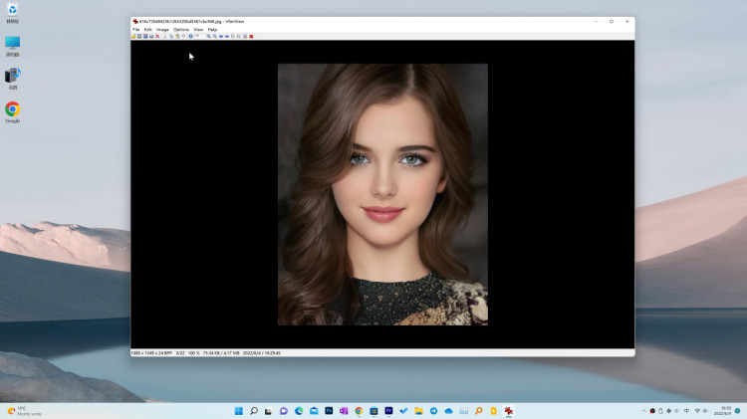747x419 pixels.
Task: Click the red X Delete file icon
Action: pyautogui.click(x=157, y=36)
